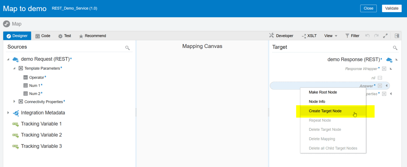The image size is (407, 167).
Task: Click the Close button in header
Action: coord(368,8)
